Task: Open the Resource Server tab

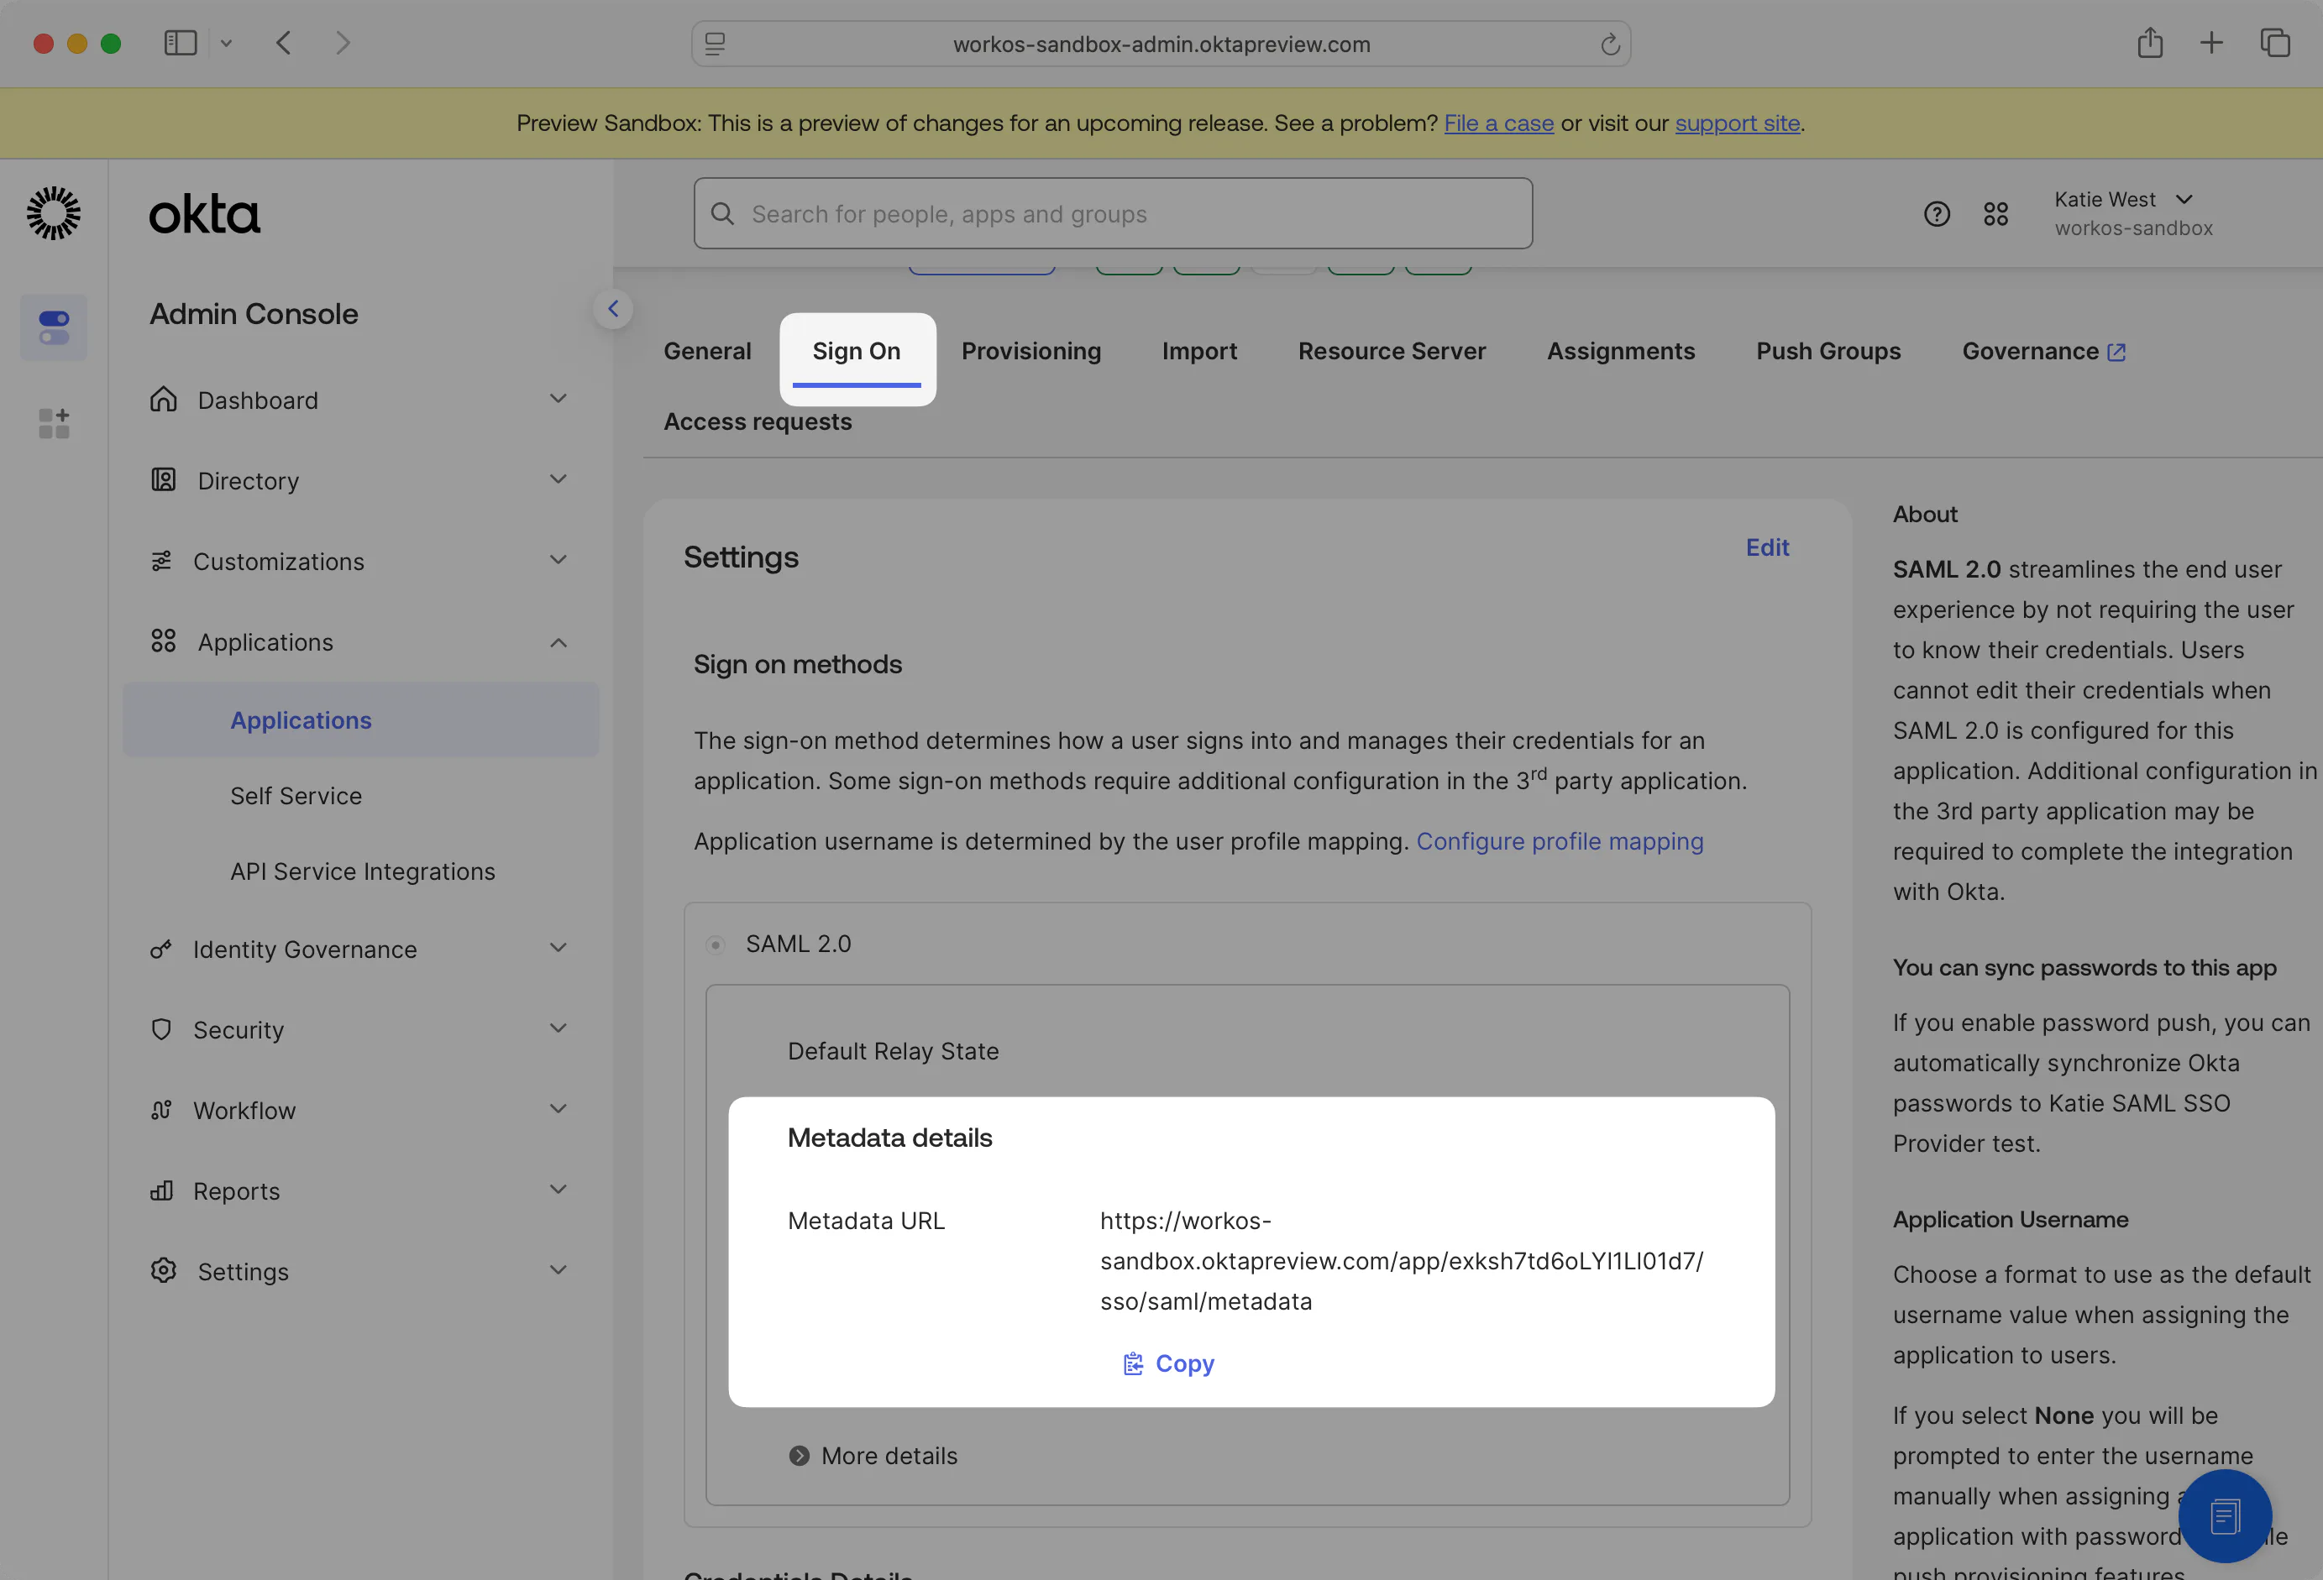Action: pyautogui.click(x=1392, y=352)
